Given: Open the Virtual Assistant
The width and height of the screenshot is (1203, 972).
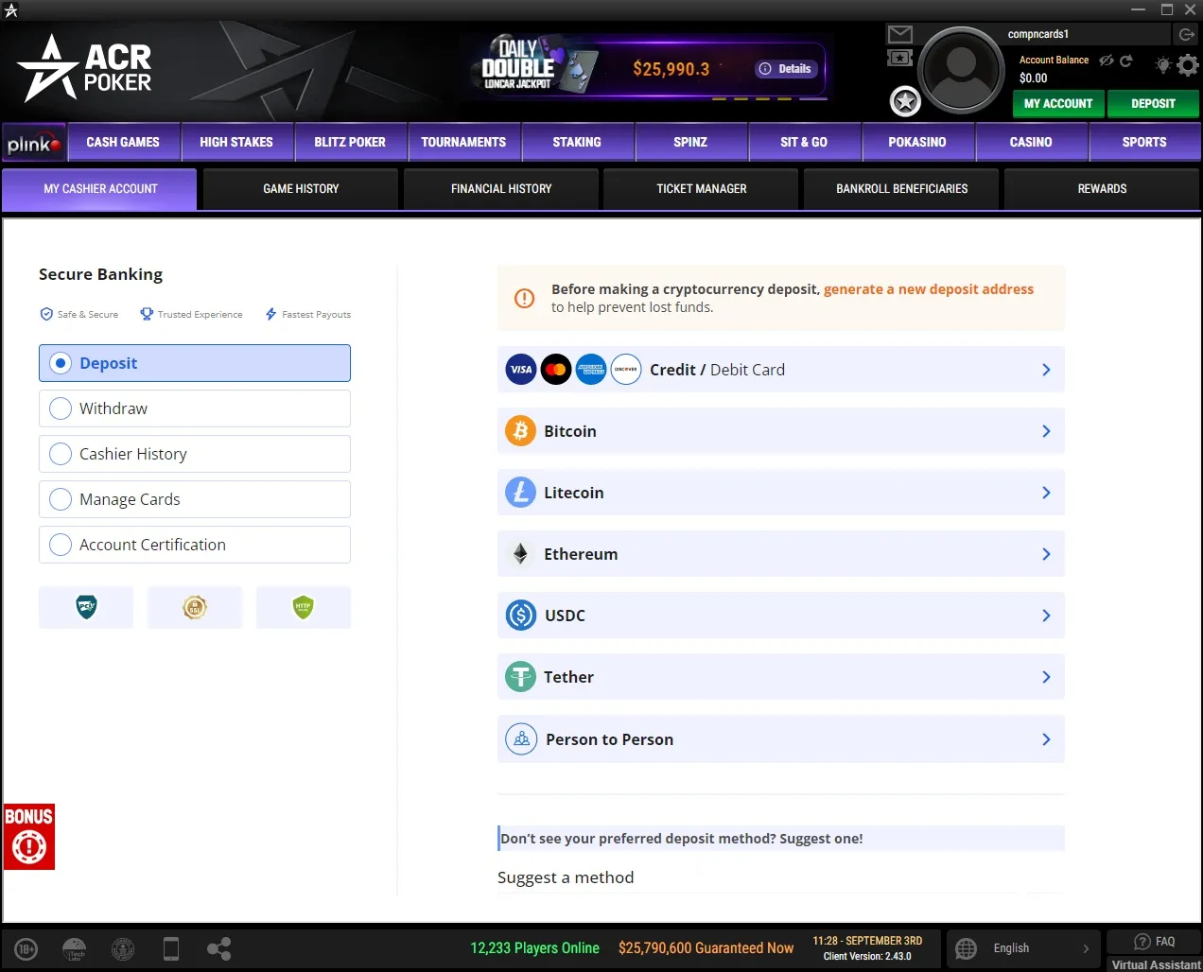Looking at the screenshot, I should point(1155,964).
